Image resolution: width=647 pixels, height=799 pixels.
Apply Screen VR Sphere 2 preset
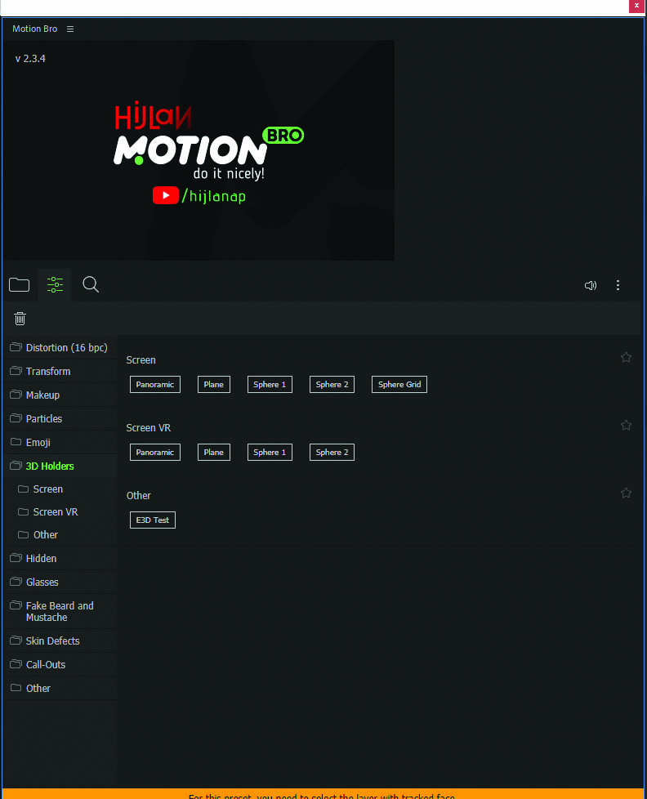[x=332, y=452]
